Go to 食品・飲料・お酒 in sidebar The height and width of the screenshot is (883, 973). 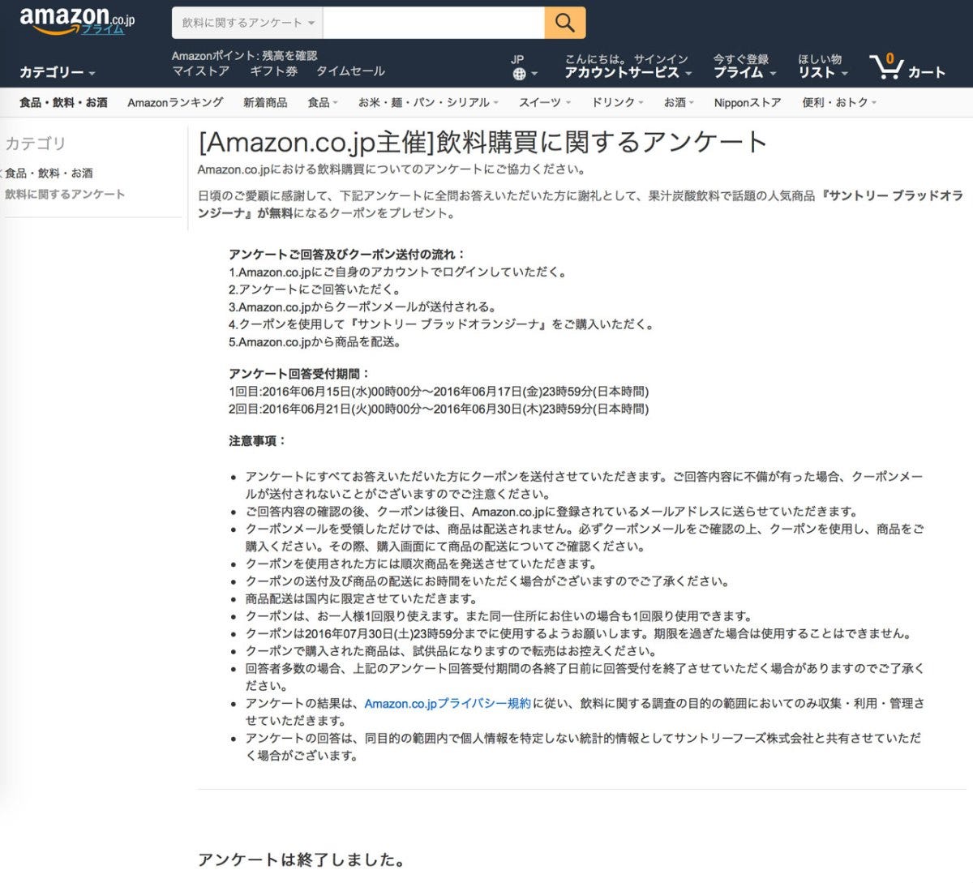tap(49, 173)
